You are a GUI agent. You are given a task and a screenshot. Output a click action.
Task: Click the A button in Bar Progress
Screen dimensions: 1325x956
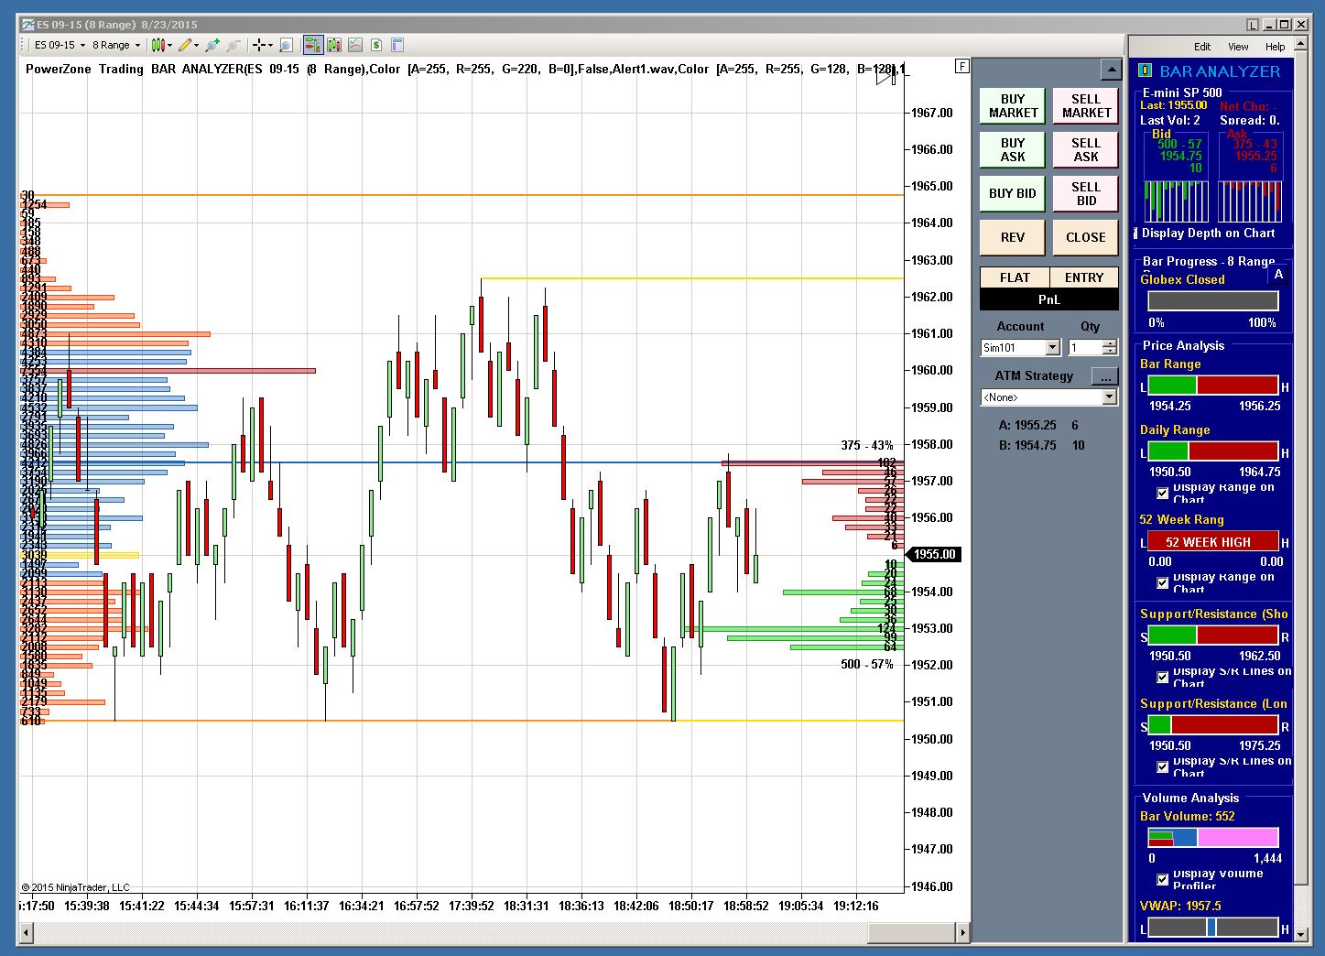pos(1279,274)
